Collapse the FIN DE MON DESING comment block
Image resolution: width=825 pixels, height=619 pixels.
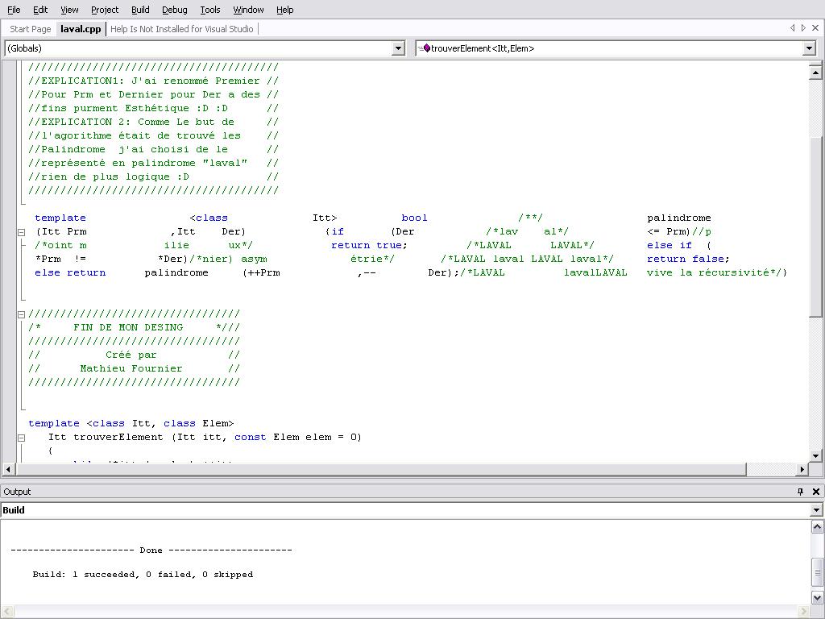coord(22,314)
